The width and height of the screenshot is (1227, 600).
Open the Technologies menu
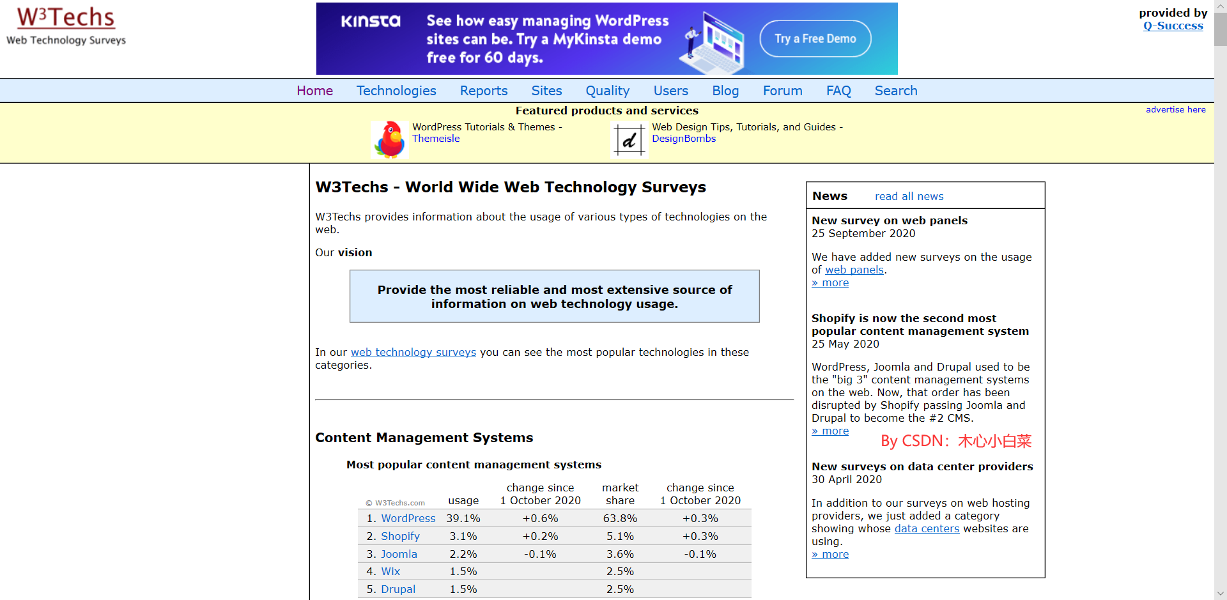point(396,91)
